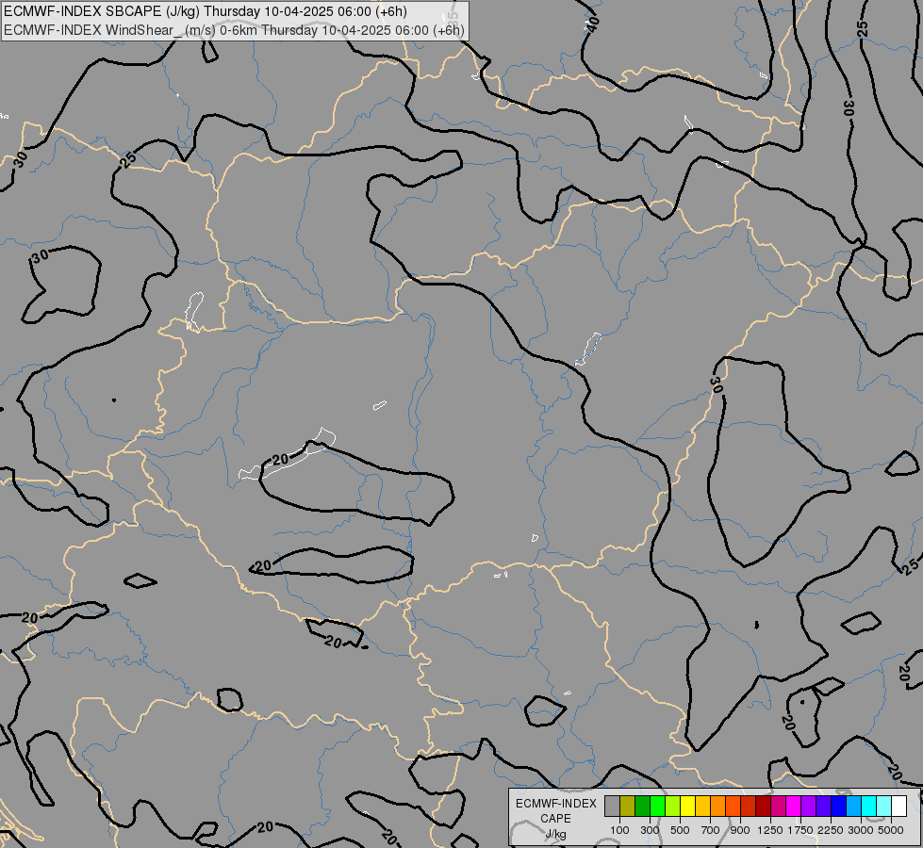This screenshot has height=848, width=923.
Task: Select the dark red swatch left of 1250
Action: pyautogui.click(x=763, y=807)
